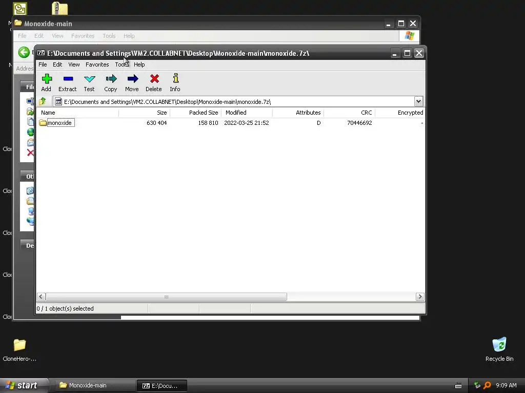Viewport: 525px width, 393px height.
Task: Click the horizontal scrollbar left arrow
Action: [41, 297]
